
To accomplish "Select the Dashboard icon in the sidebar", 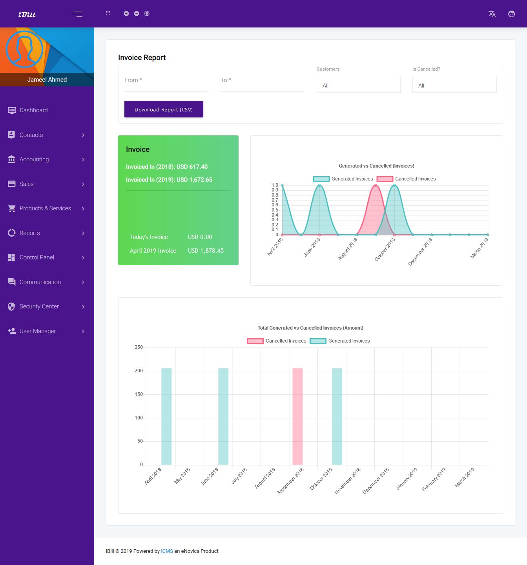I will coord(12,110).
